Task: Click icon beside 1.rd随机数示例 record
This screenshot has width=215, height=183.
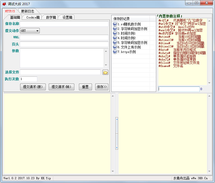Action: (x=115, y=24)
